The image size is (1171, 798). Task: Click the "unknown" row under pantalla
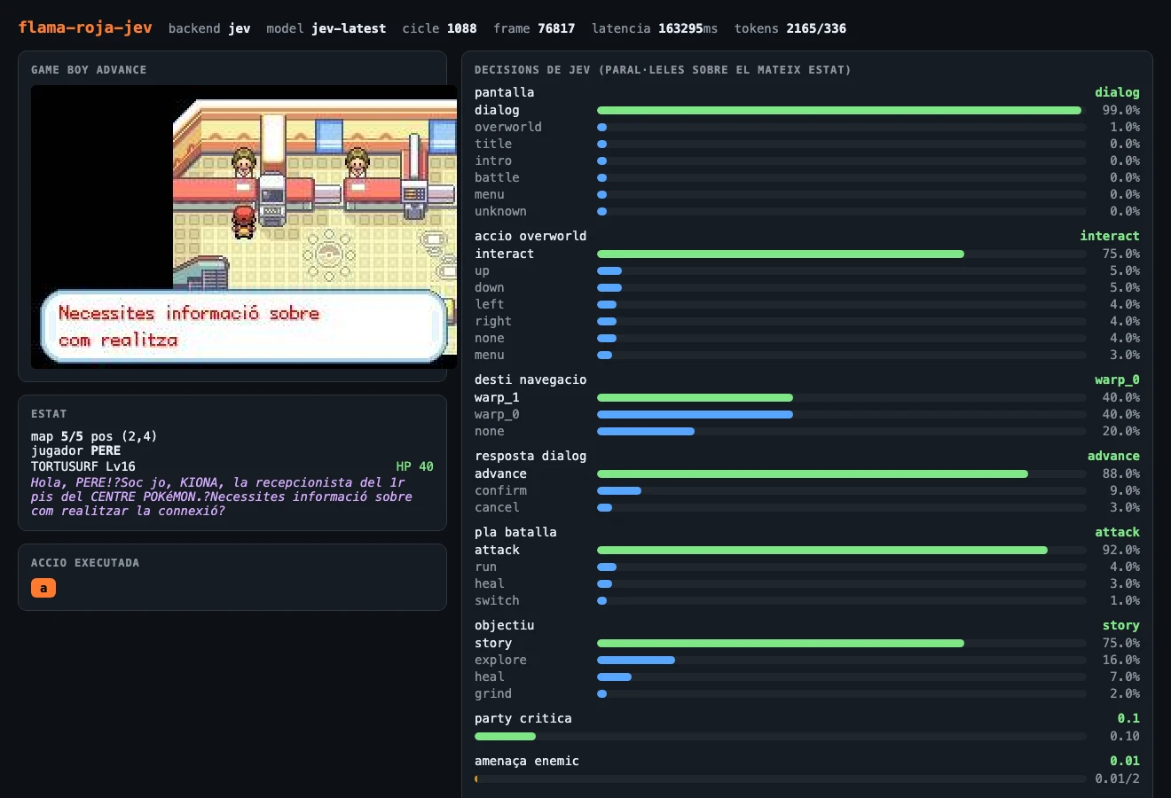point(807,211)
